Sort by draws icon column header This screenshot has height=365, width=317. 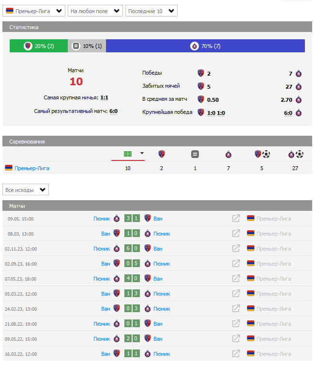pos(195,155)
